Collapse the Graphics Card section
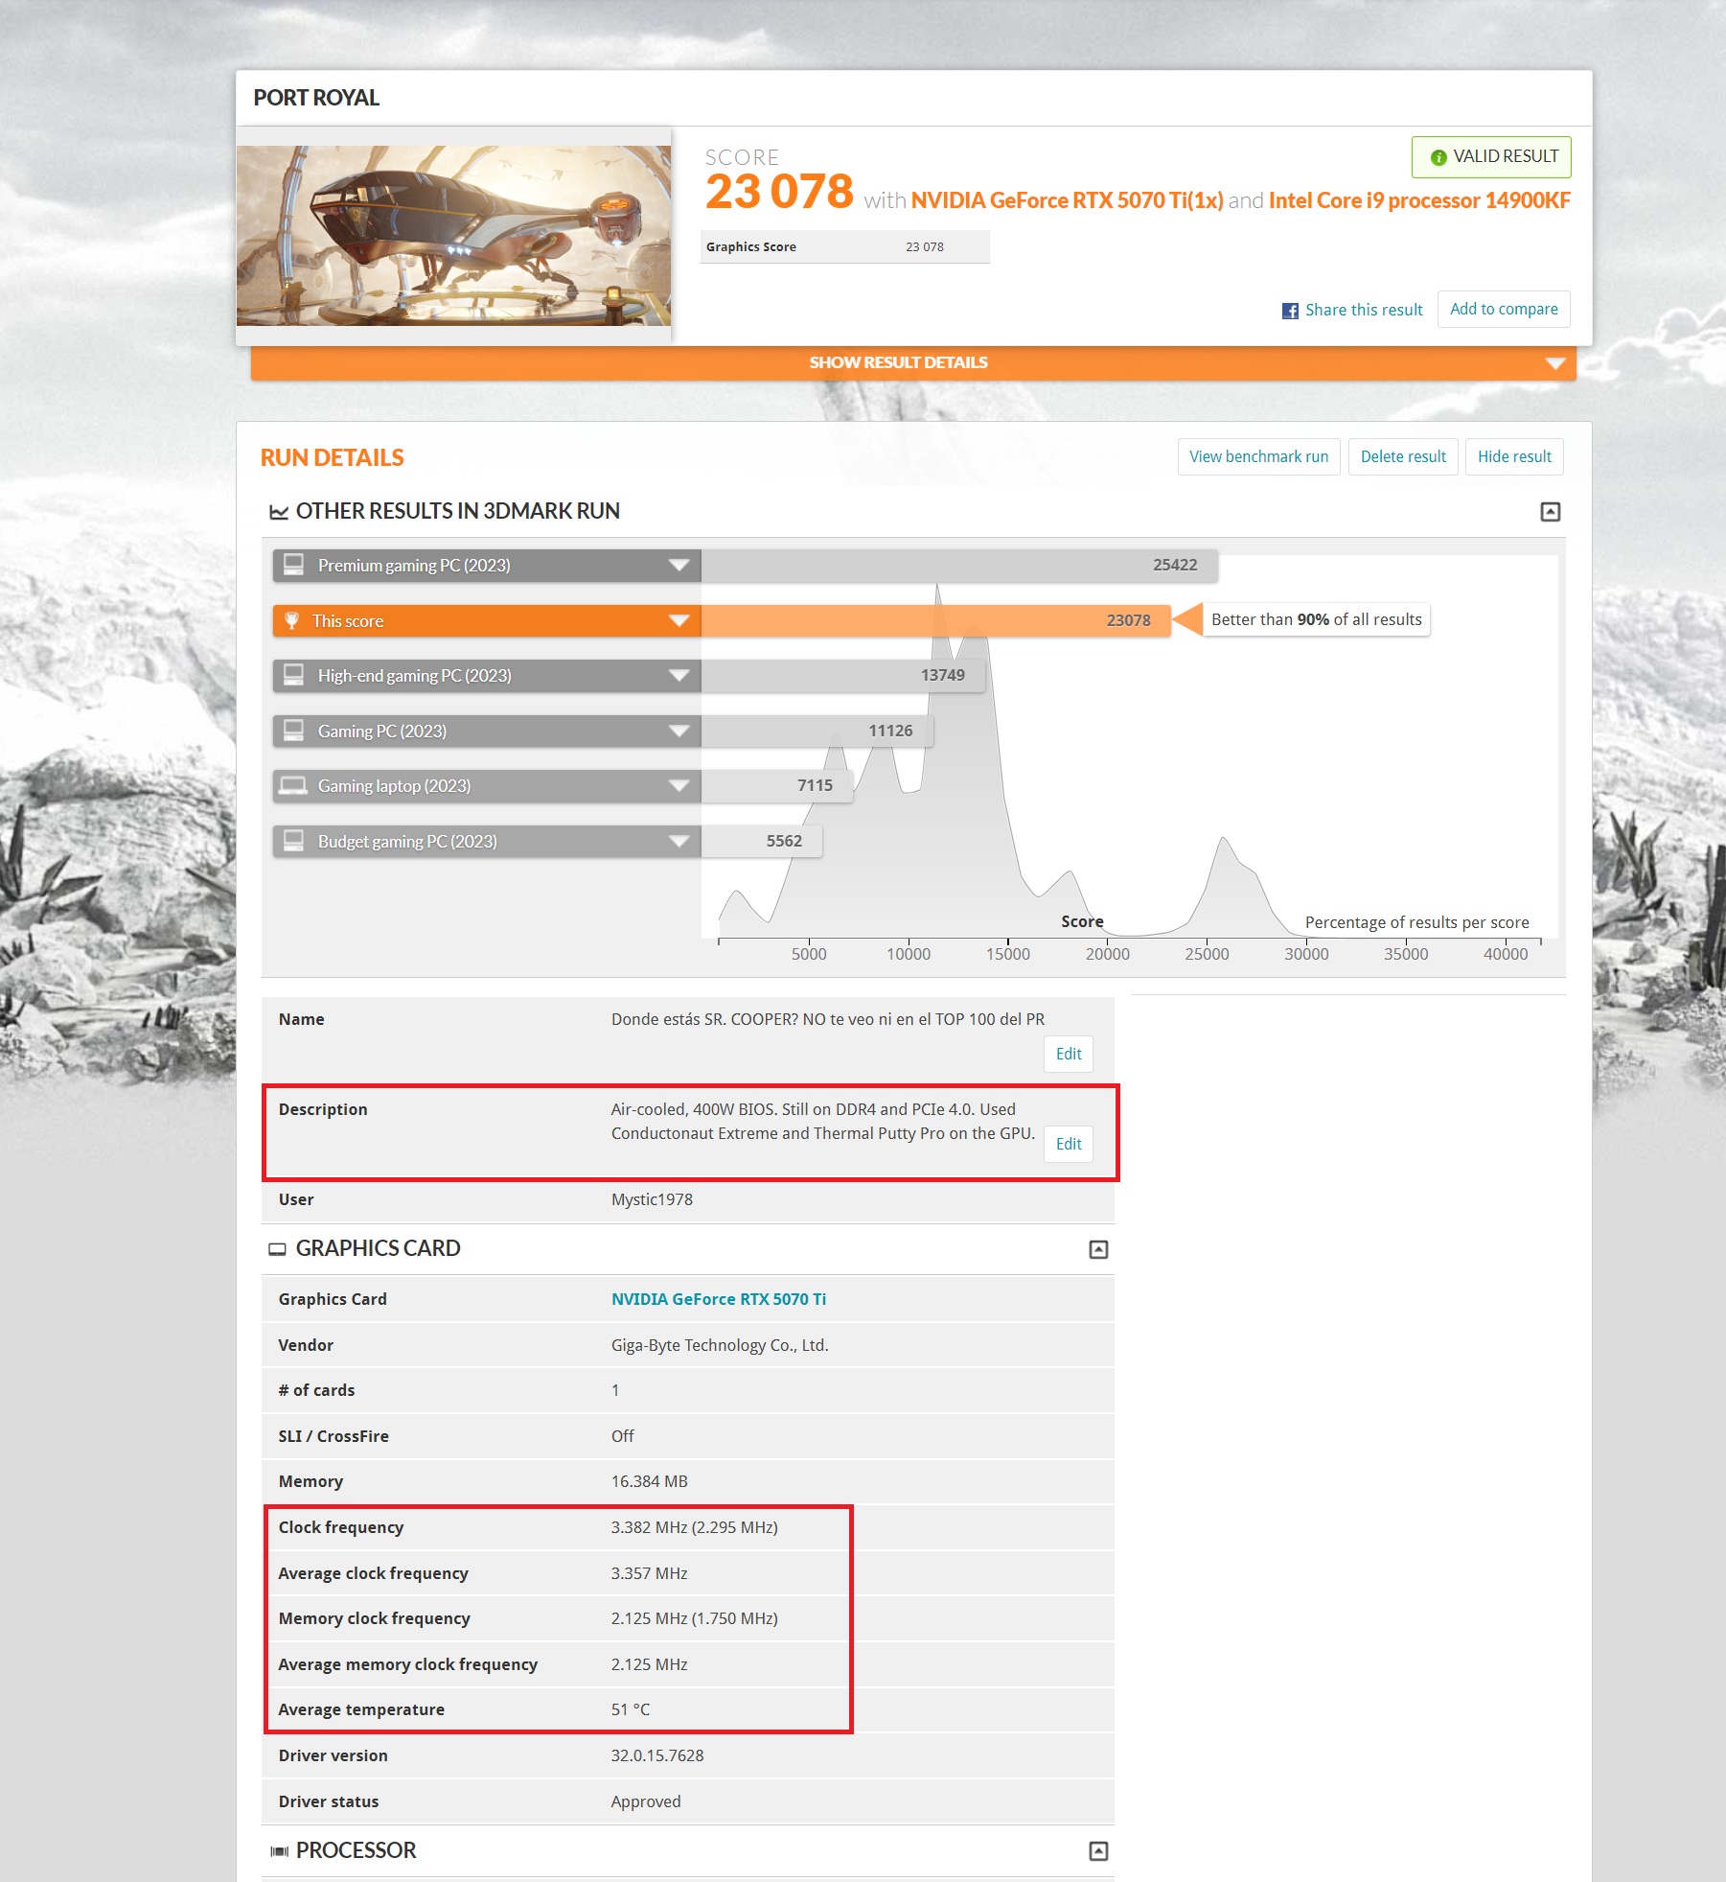1726x1882 pixels. 1098,1249
